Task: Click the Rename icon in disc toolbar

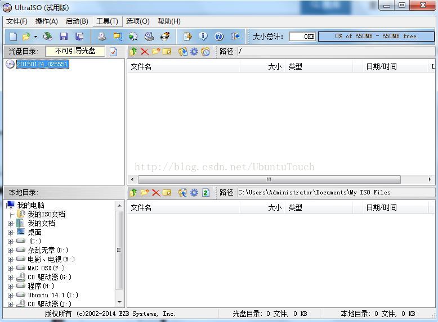Action: pos(167,52)
